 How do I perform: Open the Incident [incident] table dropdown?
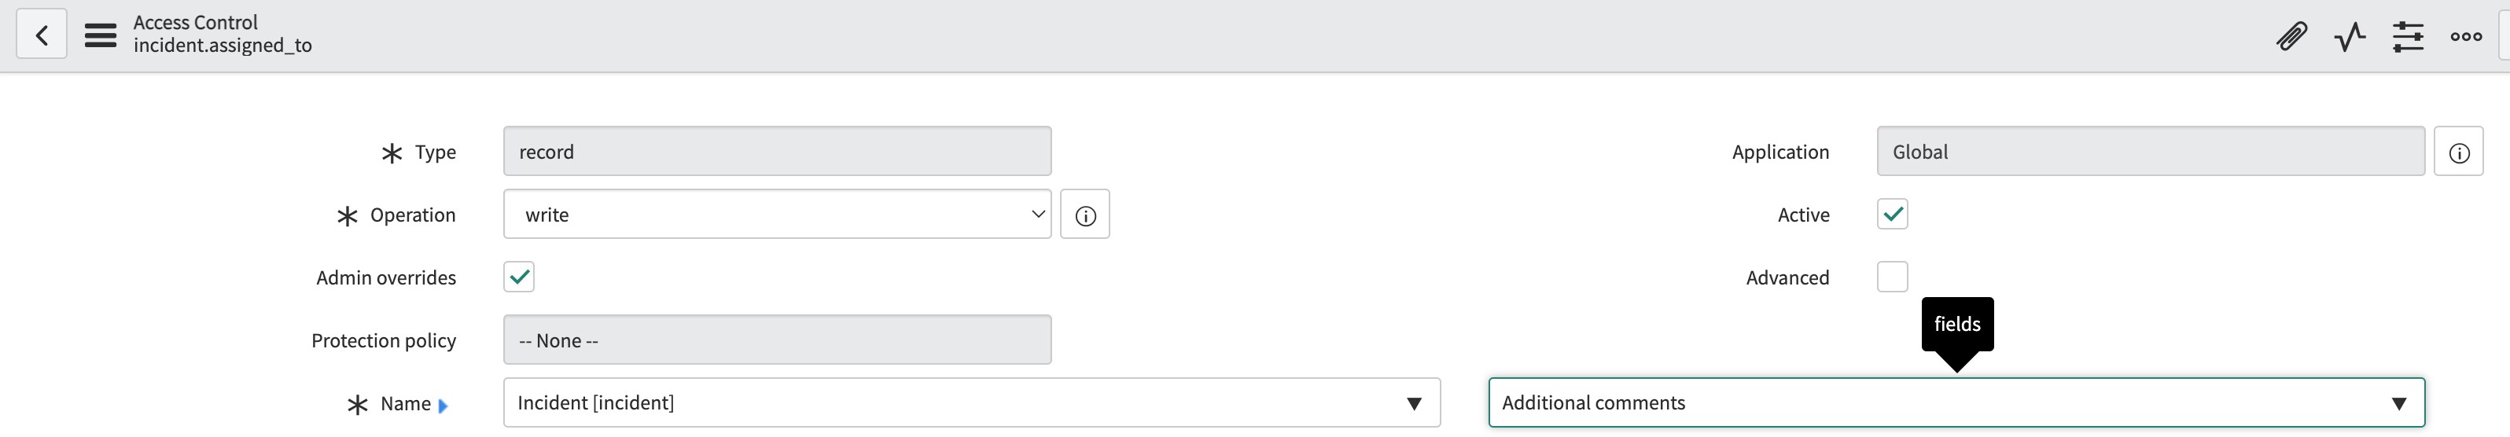[x=971, y=402]
